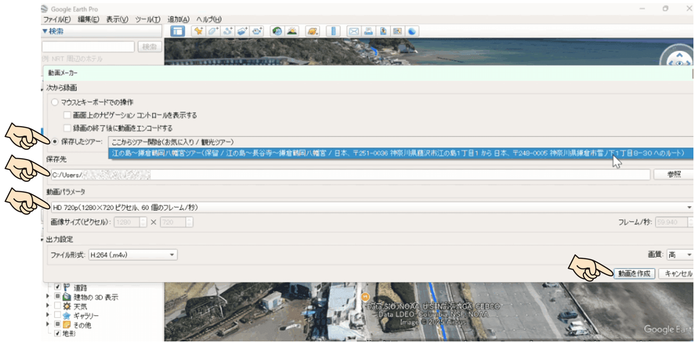Toggle the sidebar panel icon
695x343 pixels.
pos(177,31)
